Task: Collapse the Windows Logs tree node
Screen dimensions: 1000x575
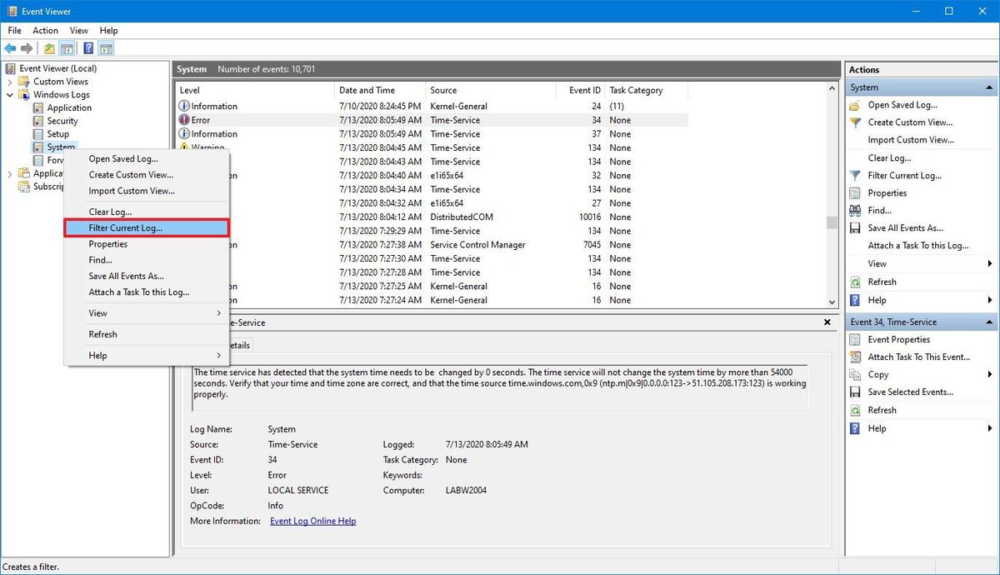Action: pos(8,94)
